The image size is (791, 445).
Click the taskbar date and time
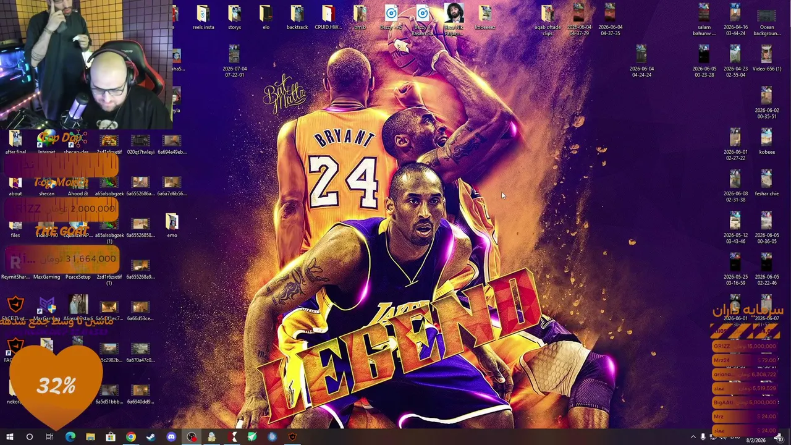click(x=756, y=438)
